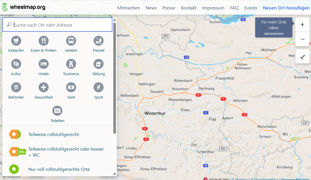Screen dimensions: 311x180
Task: Click the Turbenthal label on map
Action: click(x=205, y=152)
